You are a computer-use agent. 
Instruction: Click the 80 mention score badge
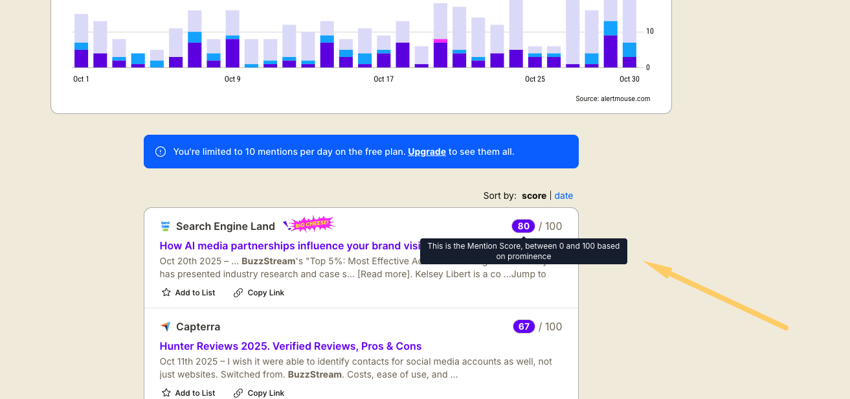coord(523,226)
